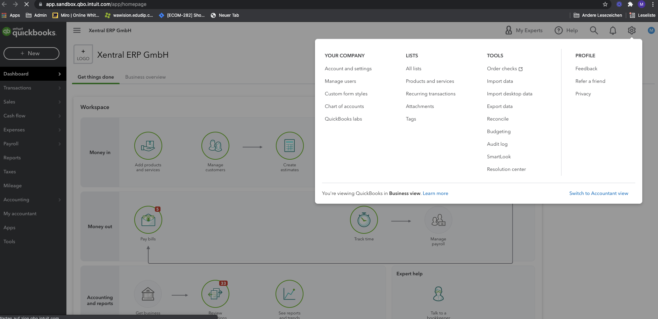The height and width of the screenshot is (319, 658).
Task: Follow the Learn more link
Action: (x=435, y=193)
